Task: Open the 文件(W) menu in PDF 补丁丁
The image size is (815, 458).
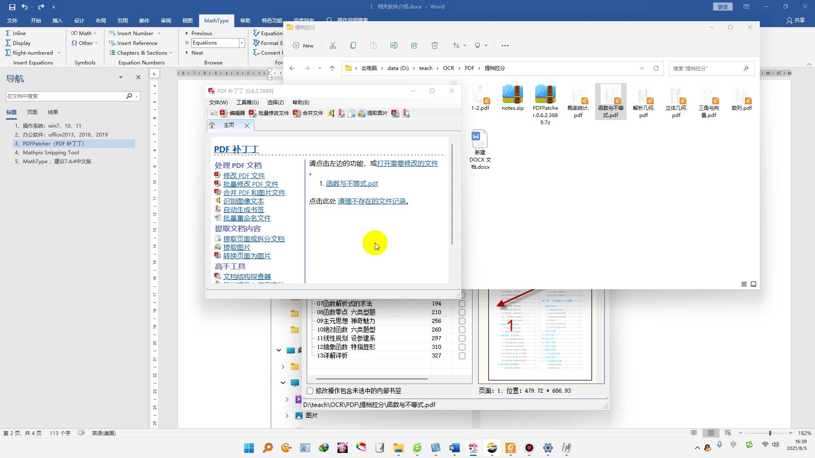Action: (x=218, y=102)
